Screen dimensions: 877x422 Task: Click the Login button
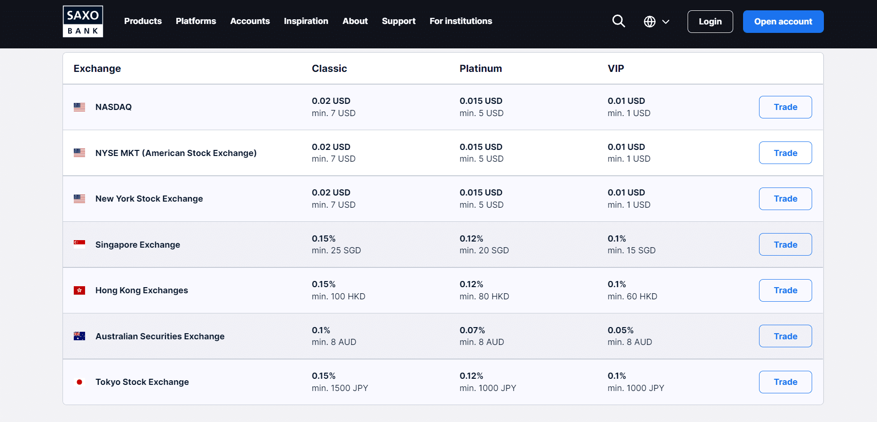(710, 22)
